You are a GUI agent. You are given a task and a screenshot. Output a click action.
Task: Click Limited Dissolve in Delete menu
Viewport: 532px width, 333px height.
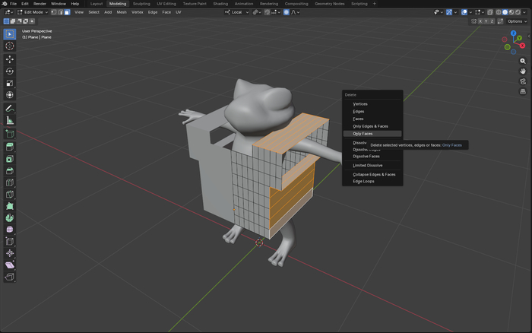(368, 165)
